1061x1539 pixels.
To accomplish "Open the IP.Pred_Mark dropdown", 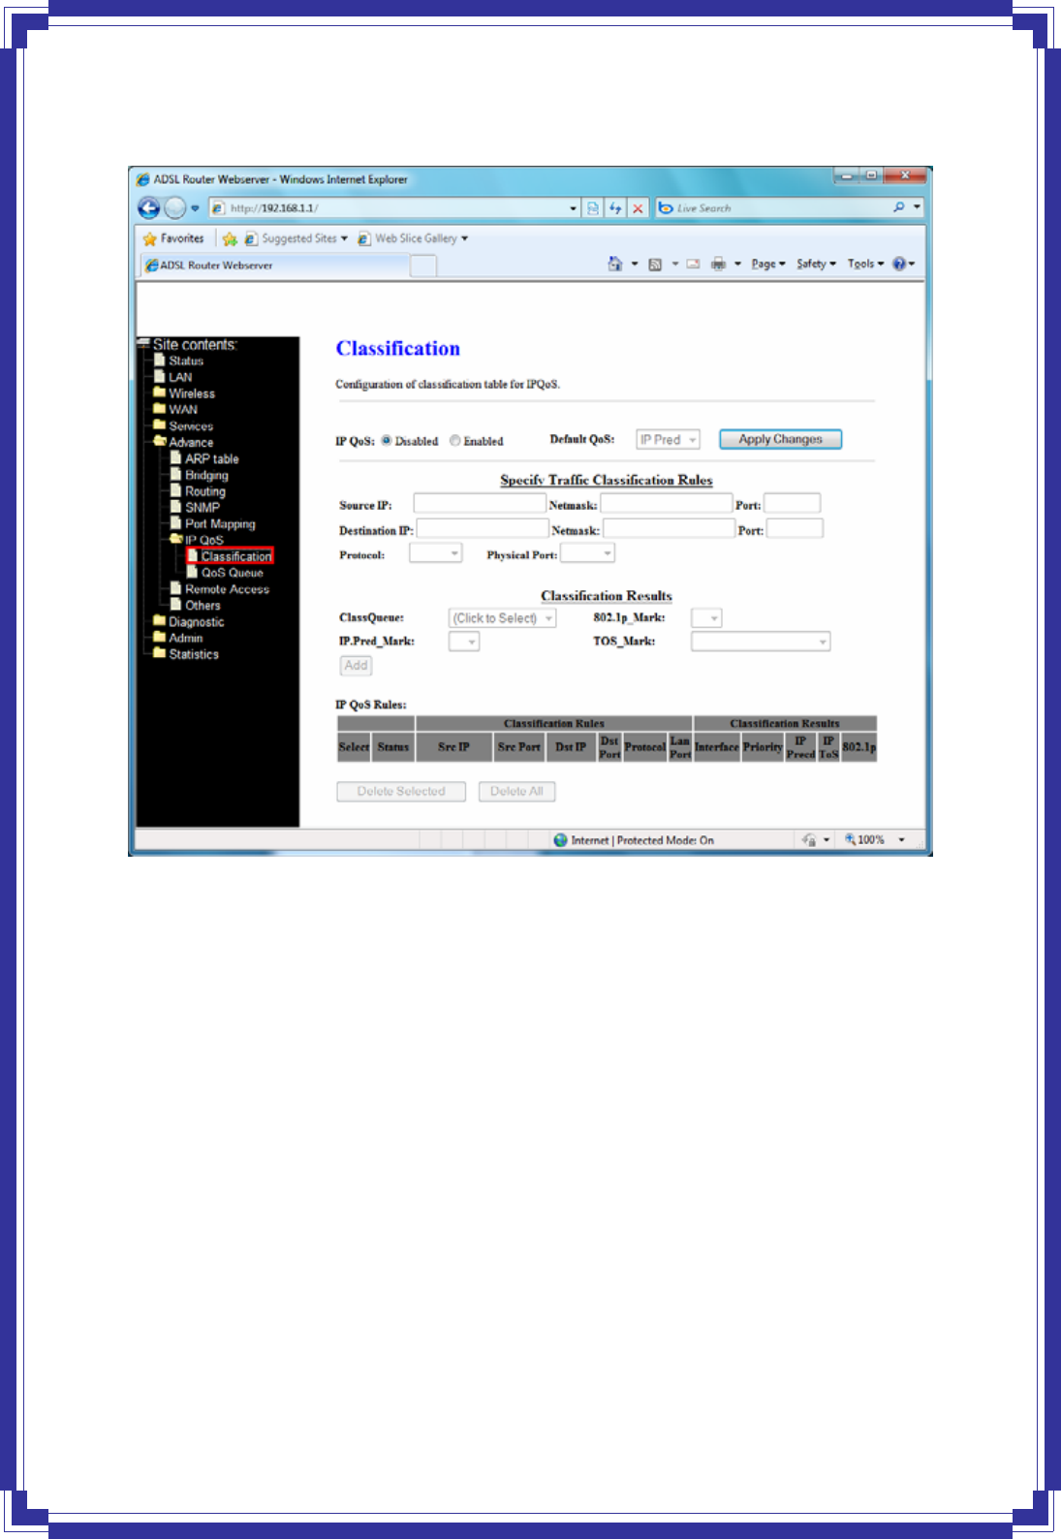I will pyautogui.click(x=463, y=642).
